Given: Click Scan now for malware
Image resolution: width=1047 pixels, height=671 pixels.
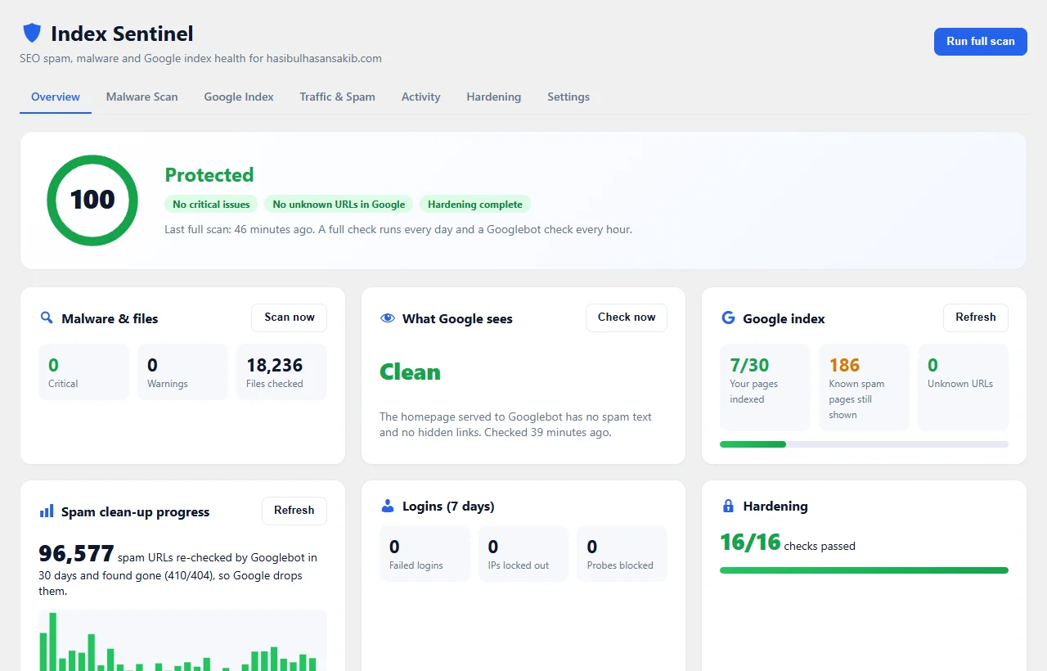Looking at the screenshot, I should 289,317.
